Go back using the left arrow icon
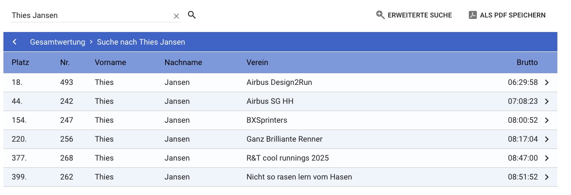The height and width of the screenshot is (195, 571). (15, 42)
